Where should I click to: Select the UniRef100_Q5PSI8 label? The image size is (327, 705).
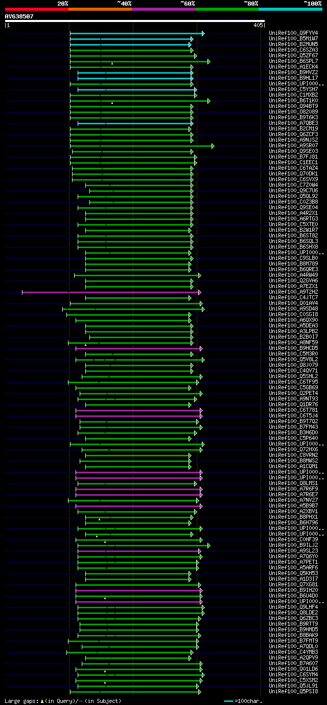point(293,692)
